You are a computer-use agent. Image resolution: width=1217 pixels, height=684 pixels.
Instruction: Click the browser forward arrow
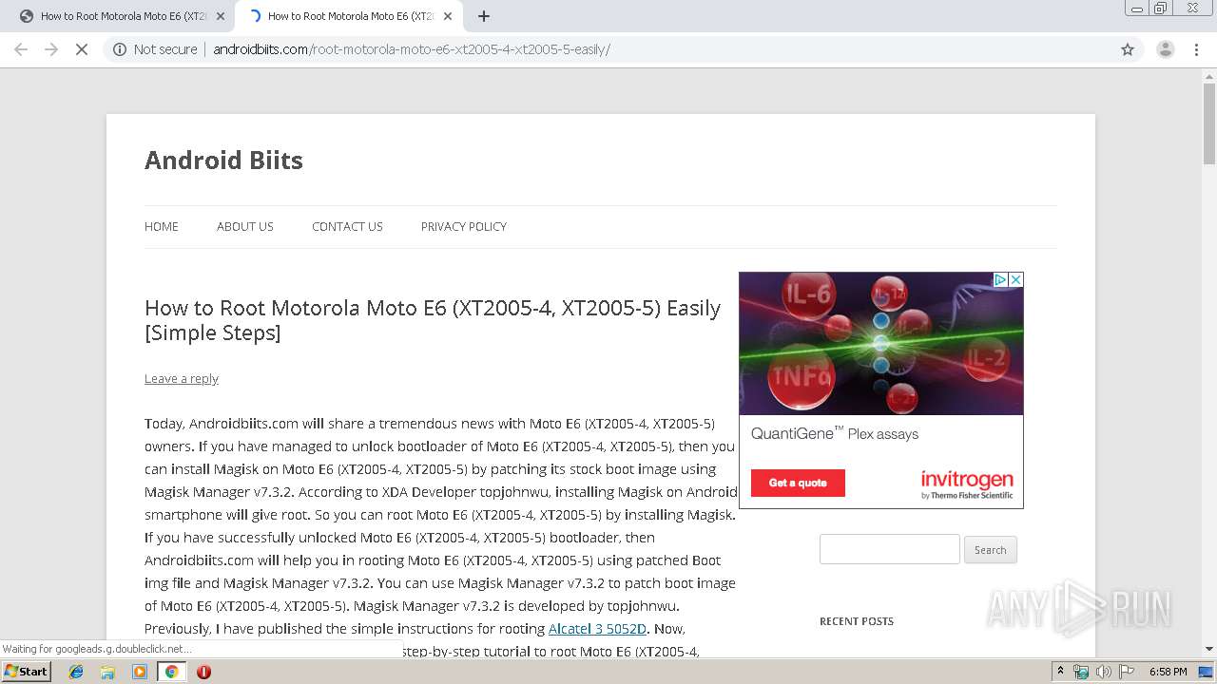point(51,49)
